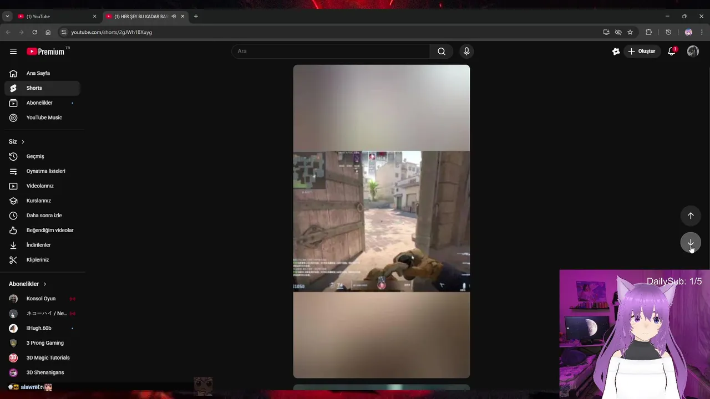Go back using browser back arrow
The image size is (710, 399).
pos(8,32)
